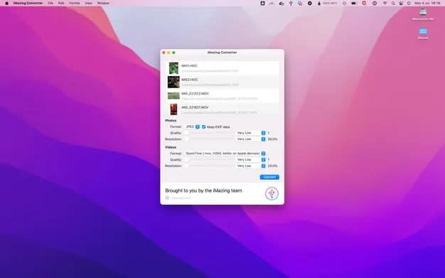The width and height of the screenshot is (445, 278).
Task: Open the View menu
Action: tap(89, 3)
